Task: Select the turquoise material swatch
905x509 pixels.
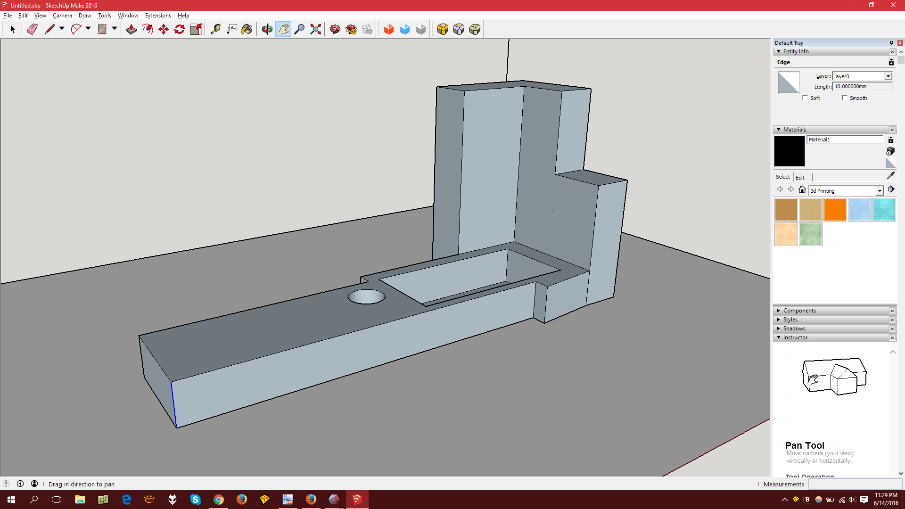Action: [884, 210]
